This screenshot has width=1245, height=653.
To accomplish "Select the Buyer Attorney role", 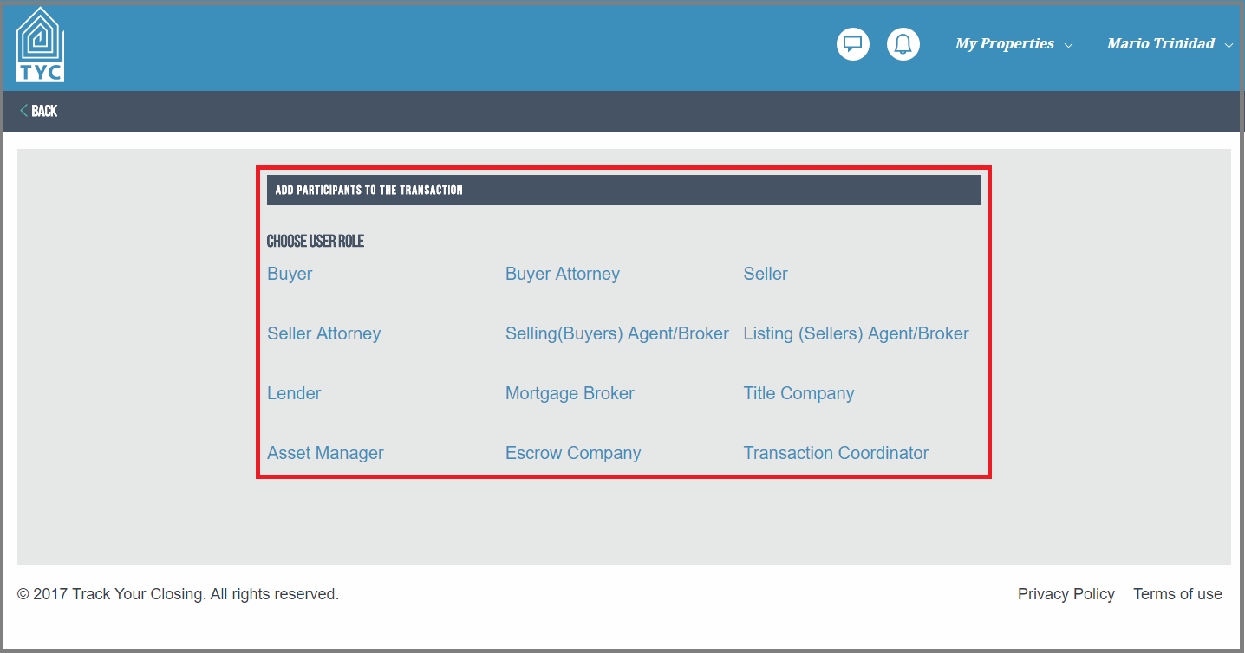I will click(x=562, y=274).
